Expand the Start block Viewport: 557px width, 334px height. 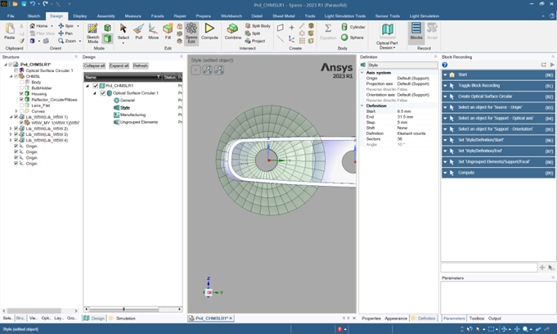click(x=445, y=74)
